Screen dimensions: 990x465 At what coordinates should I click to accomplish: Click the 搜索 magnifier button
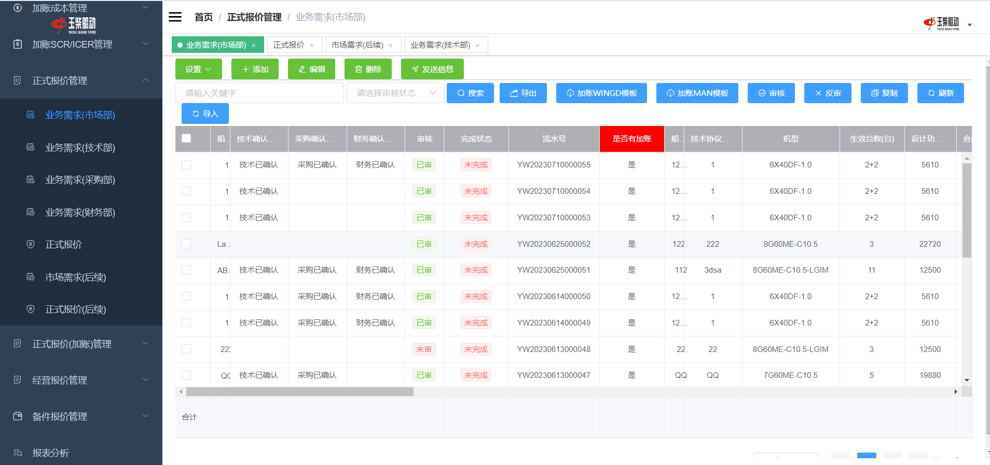(x=470, y=93)
